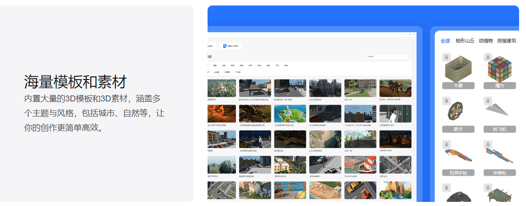
Task: Switch to the 房屋建筑 tab
Action: click(x=507, y=41)
